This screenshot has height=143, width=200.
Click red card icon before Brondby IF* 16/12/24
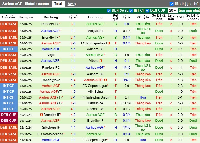42,115
